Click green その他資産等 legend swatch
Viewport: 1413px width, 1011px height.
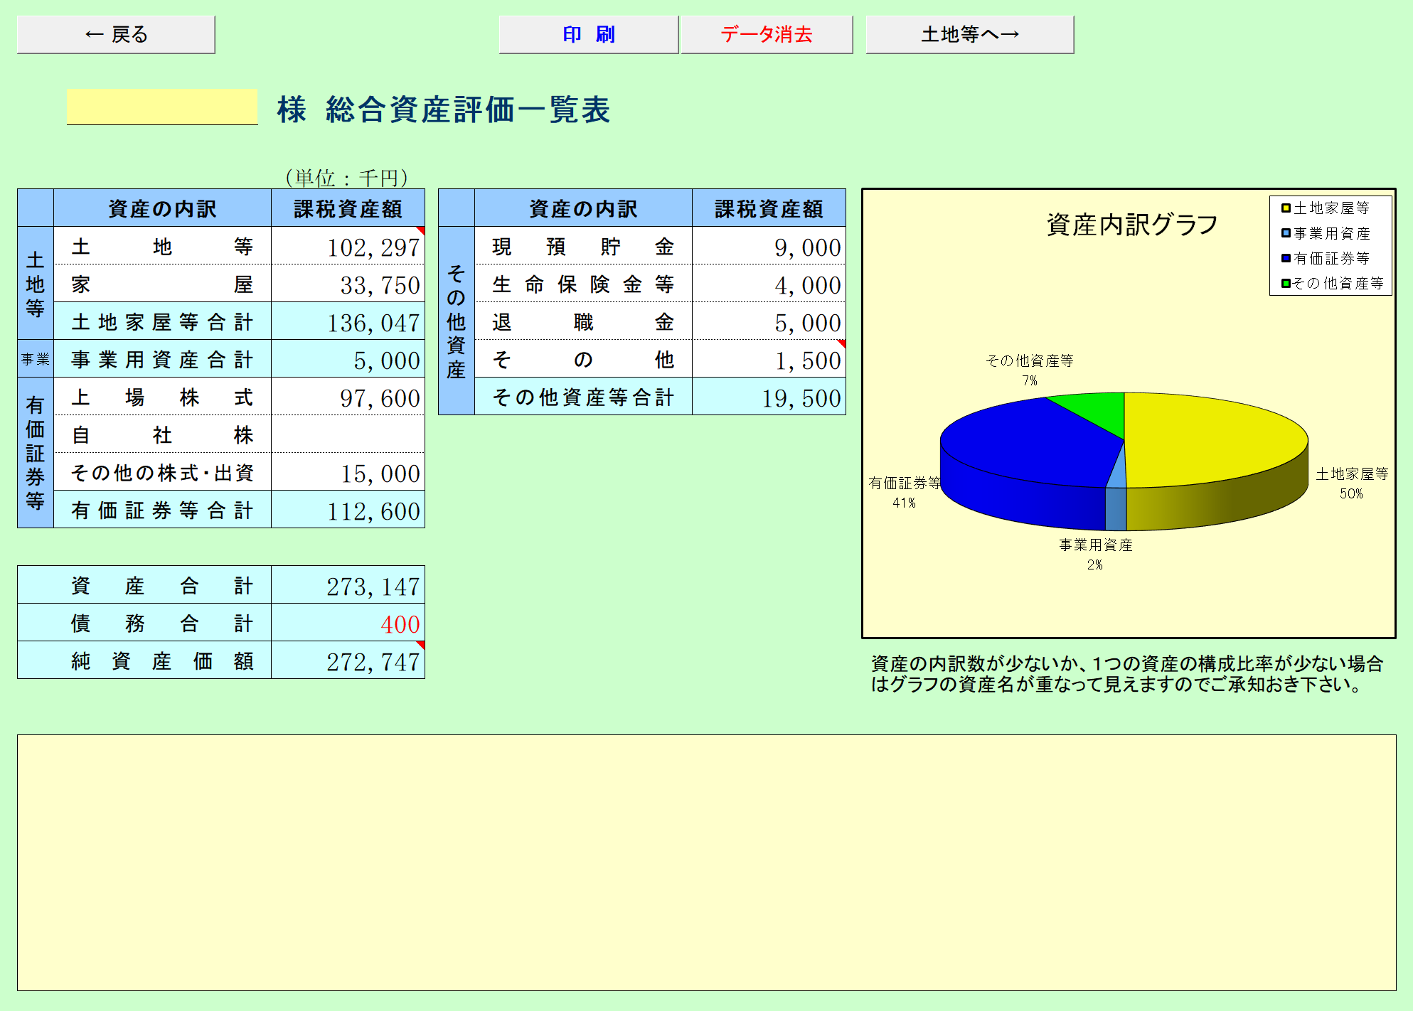pyautogui.click(x=1286, y=283)
